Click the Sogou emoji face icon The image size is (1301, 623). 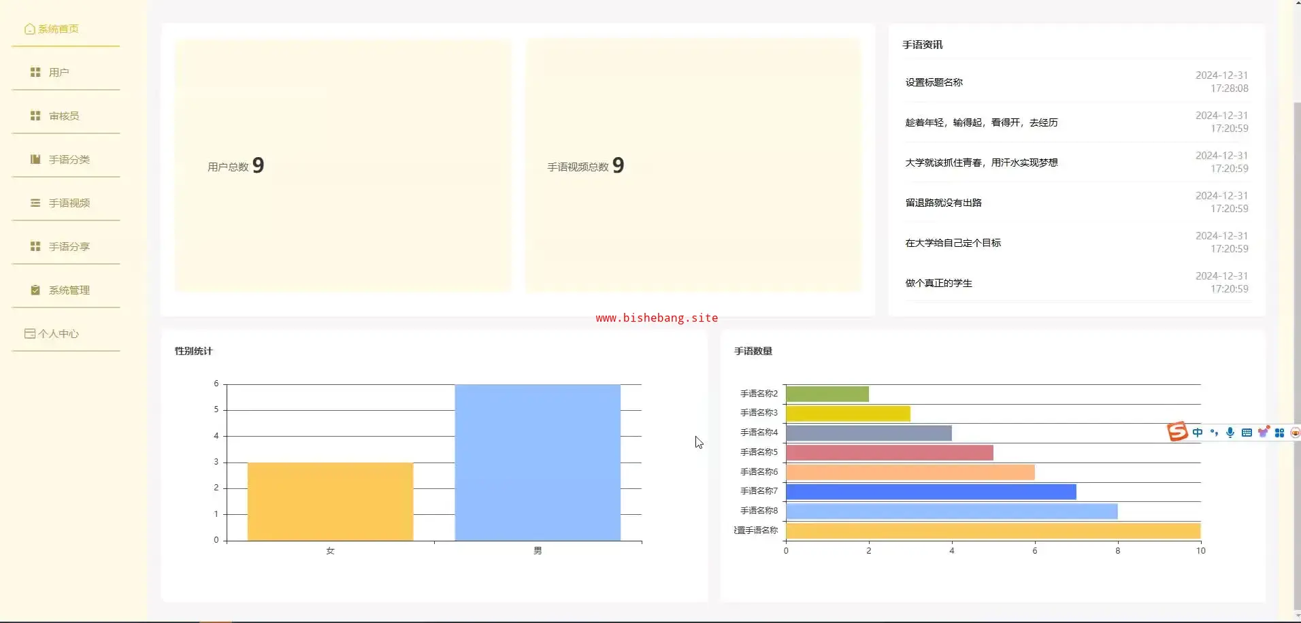click(1295, 433)
